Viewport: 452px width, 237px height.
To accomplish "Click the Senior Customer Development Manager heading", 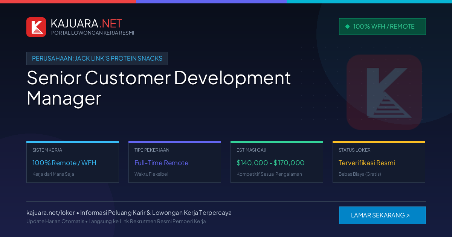I will click(x=159, y=88).
